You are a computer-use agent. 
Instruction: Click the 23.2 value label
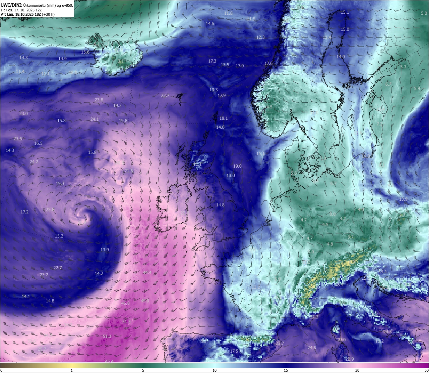click(44, 275)
